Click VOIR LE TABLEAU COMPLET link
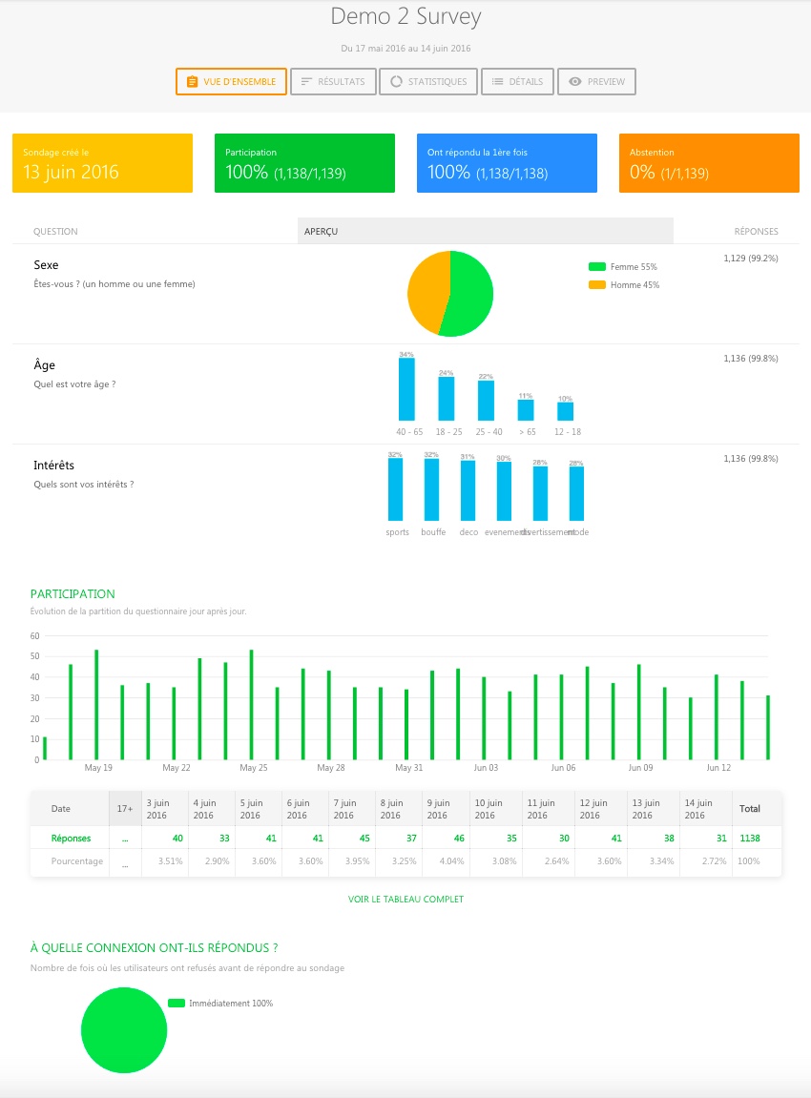This screenshot has width=811, height=1098. [405, 899]
